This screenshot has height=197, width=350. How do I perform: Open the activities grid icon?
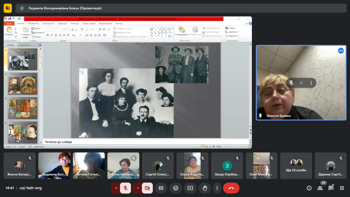(x=341, y=188)
